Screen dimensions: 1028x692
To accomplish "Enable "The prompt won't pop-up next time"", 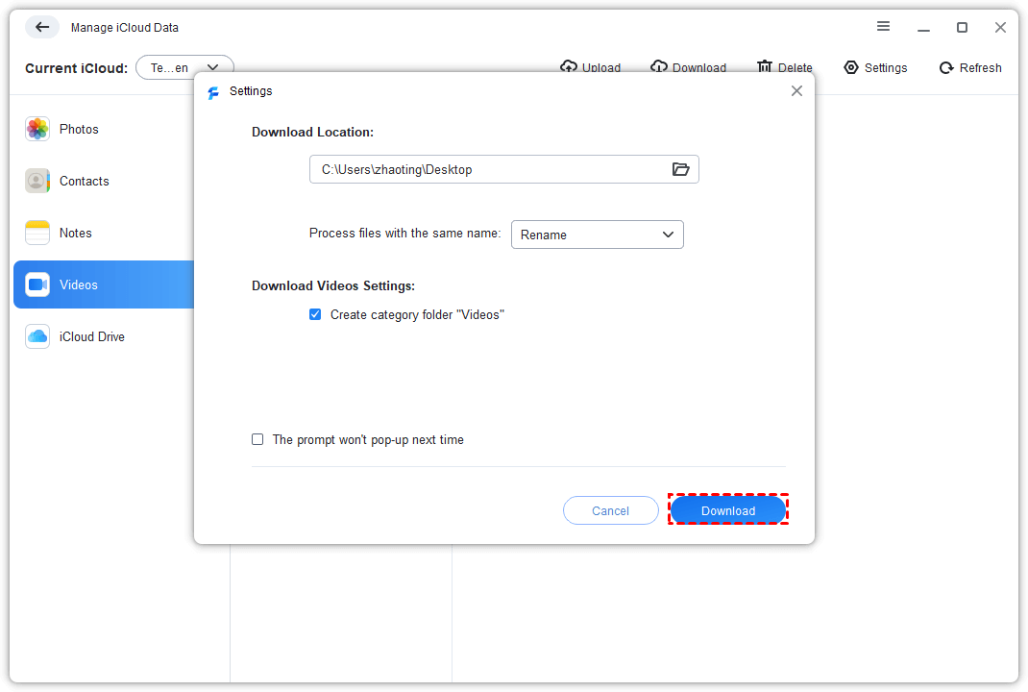I will click(x=257, y=439).
